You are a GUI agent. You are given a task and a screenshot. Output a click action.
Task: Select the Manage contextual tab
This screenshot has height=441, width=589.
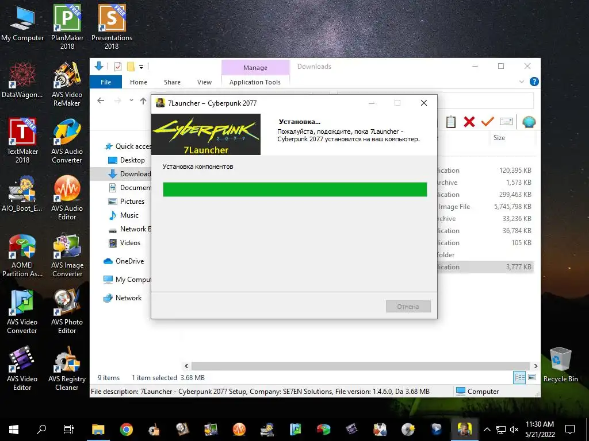255,68
